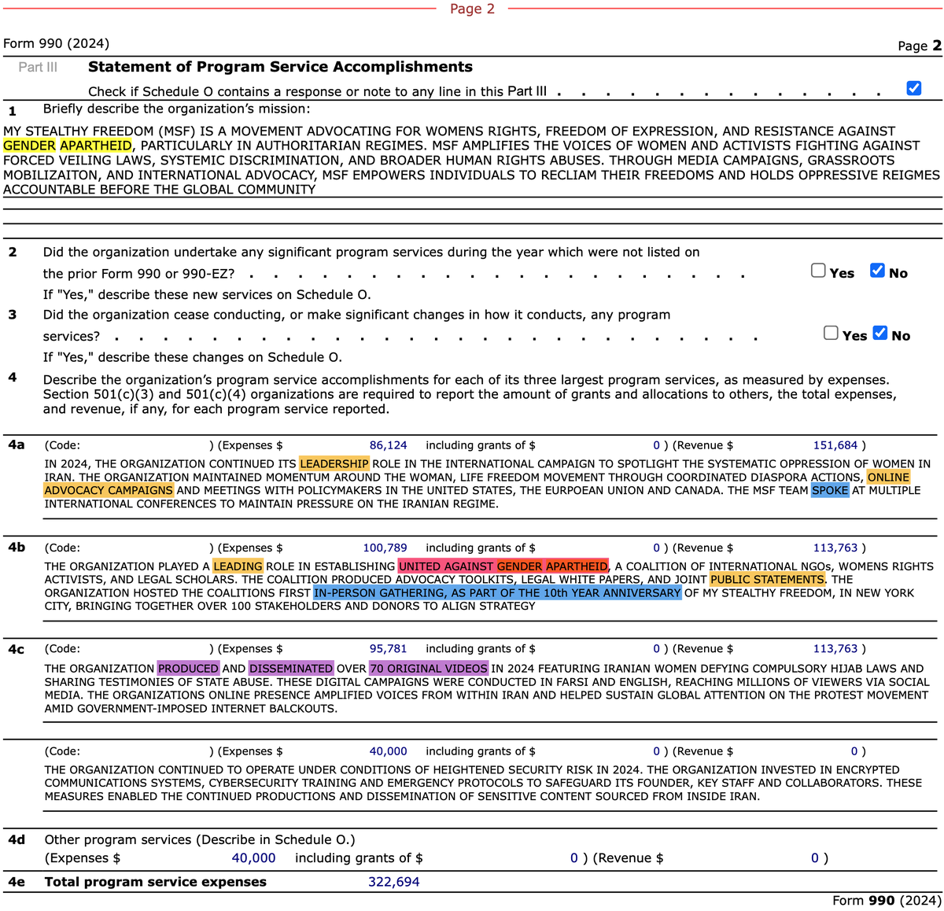Toggle the Schedule O response checkbox
Screen dimensions: 944x911
[913, 88]
